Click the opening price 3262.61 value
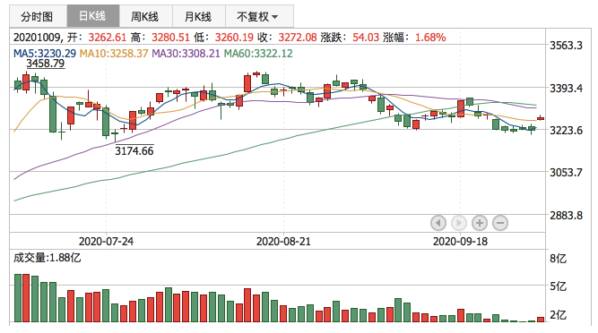This screenshot has width=598, height=333. [x=108, y=38]
